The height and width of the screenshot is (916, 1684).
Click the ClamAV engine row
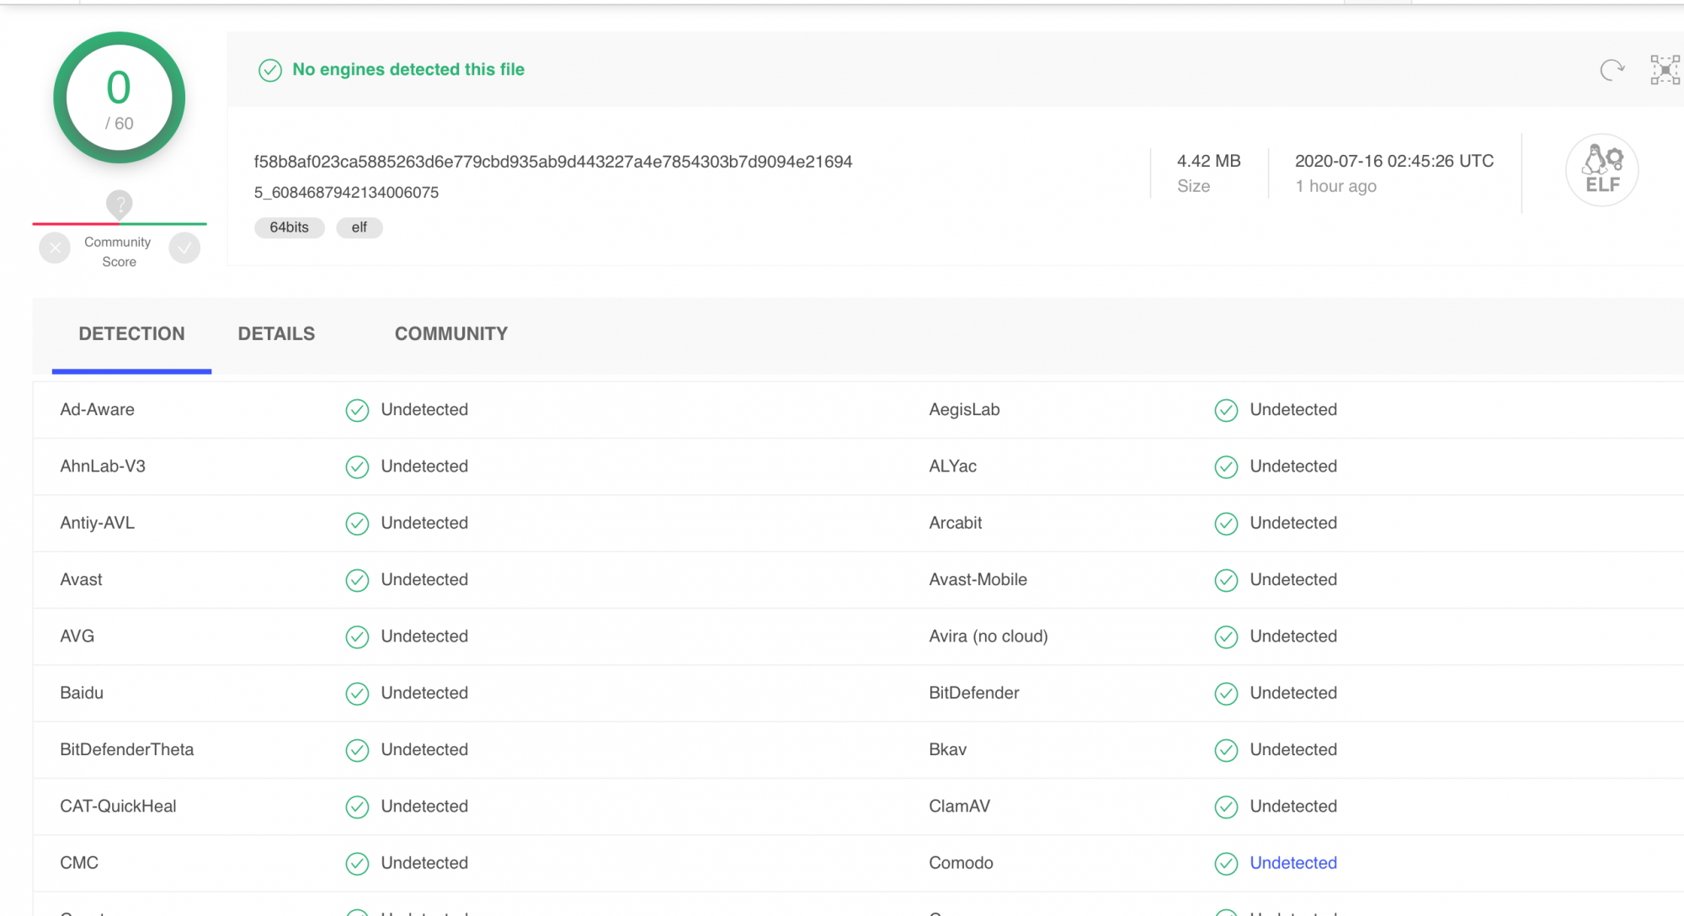959,807
